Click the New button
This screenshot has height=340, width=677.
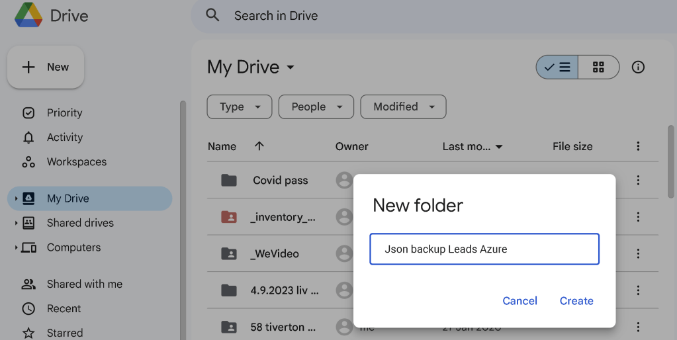46,67
